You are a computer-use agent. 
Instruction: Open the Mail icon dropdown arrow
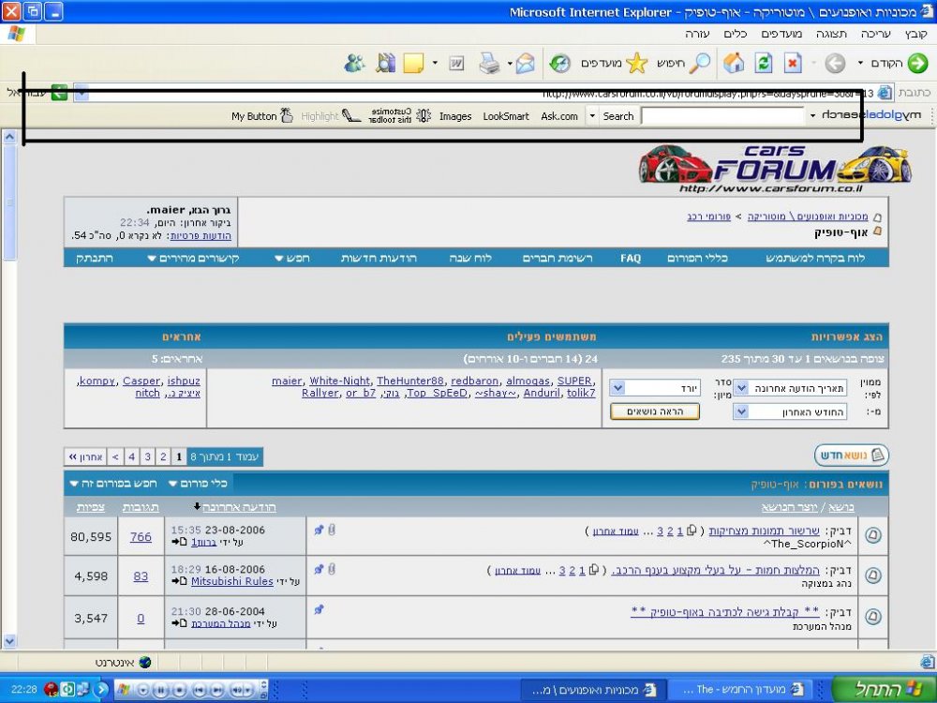pos(510,63)
